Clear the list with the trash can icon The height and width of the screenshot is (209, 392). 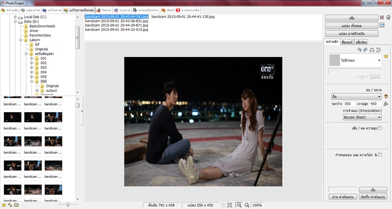point(388,18)
